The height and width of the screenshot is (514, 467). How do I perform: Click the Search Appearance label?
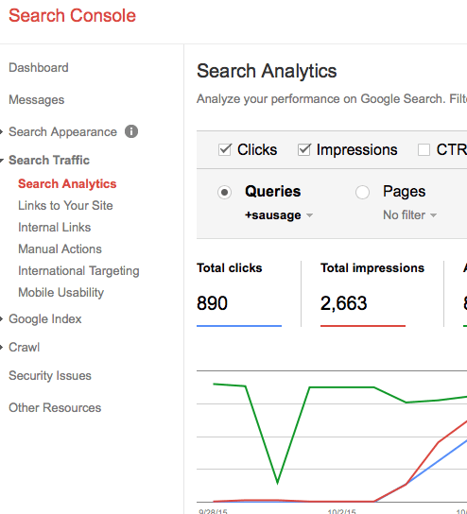pyautogui.click(x=62, y=132)
